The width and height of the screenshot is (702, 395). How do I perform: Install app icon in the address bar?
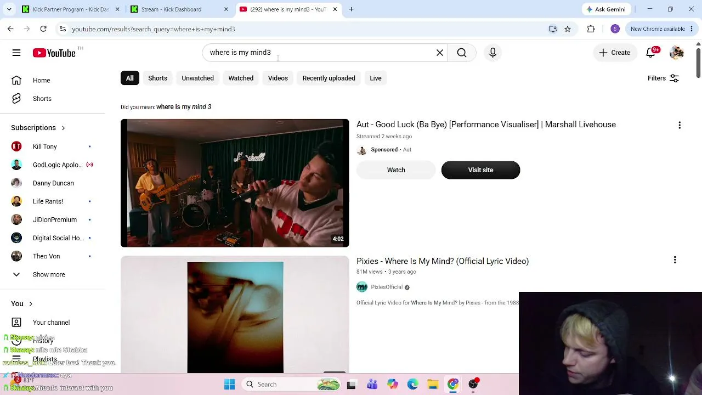tap(553, 29)
